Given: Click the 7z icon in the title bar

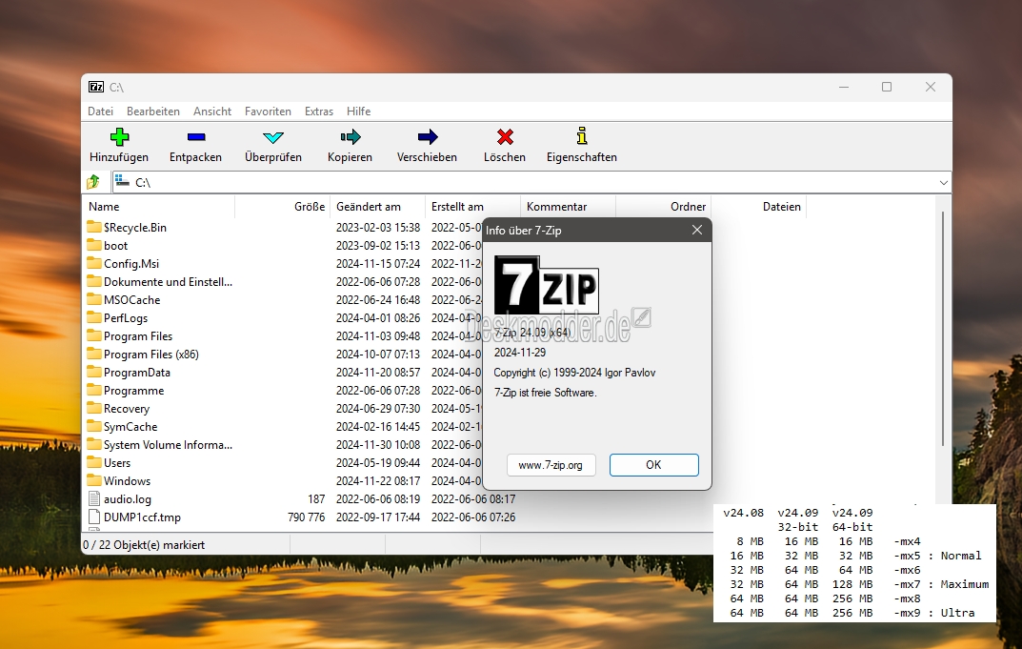Looking at the screenshot, I should coord(96,87).
